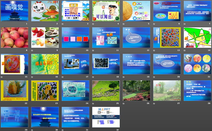
Task: Select slide 25 with sheep on grass
Action: [106, 90]
